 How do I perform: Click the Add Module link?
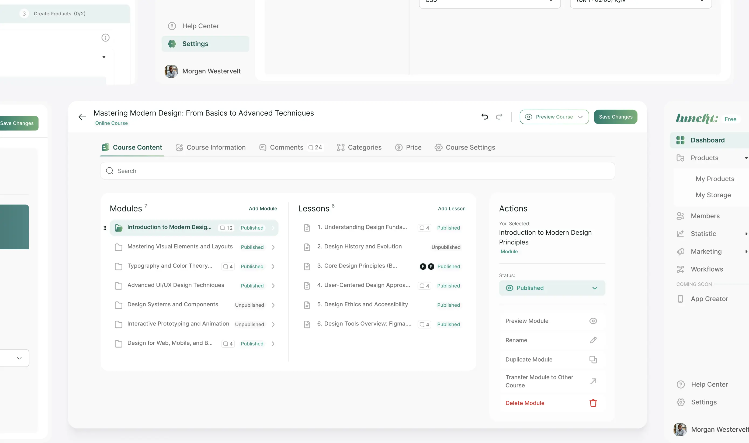point(263,209)
